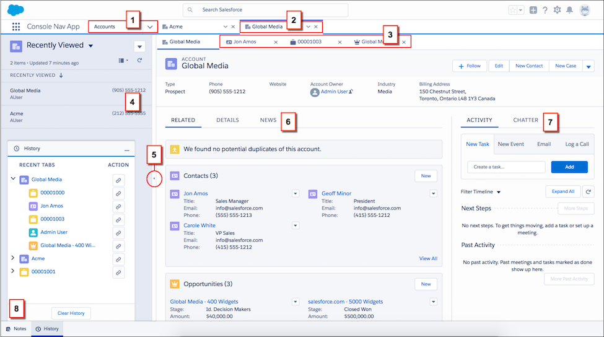Expand Acme in History tree
Image resolution: width=604 pixels, height=337 pixels.
[13, 258]
